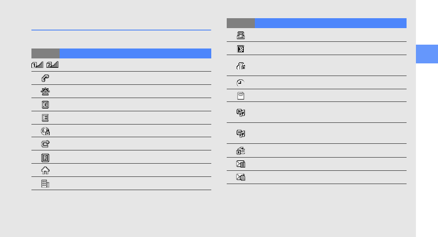The image size is (438, 237).
Task: Select the siren alarm icon
Action: (45, 91)
